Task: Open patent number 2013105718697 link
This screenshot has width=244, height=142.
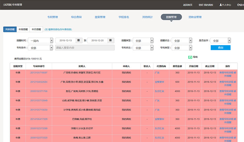Action: point(39,73)
